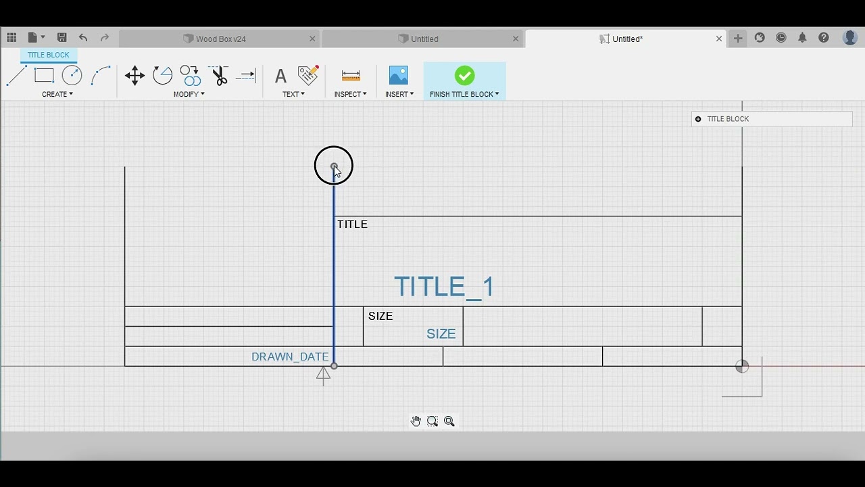Screen dimensions: 865x487
Task: Expand the INSERT dropdown
Action: click(399, 94)
